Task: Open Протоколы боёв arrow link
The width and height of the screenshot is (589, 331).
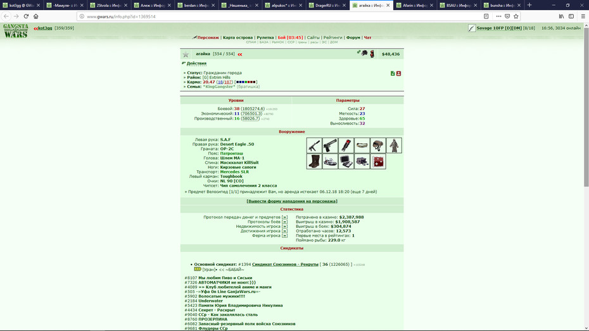Action: coord(284,222)
